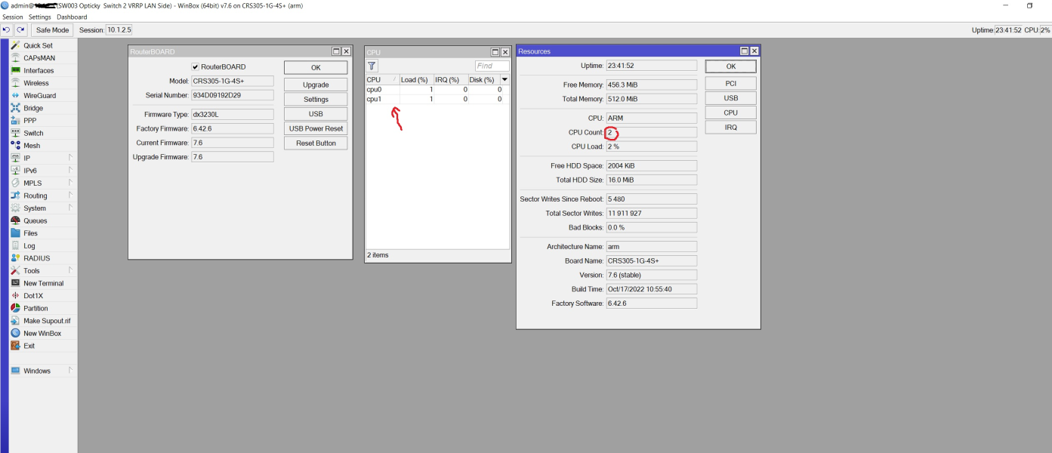Sort by the IRQ (%) column
Viewport: 1052px width, 453px height.
(450, 79)
